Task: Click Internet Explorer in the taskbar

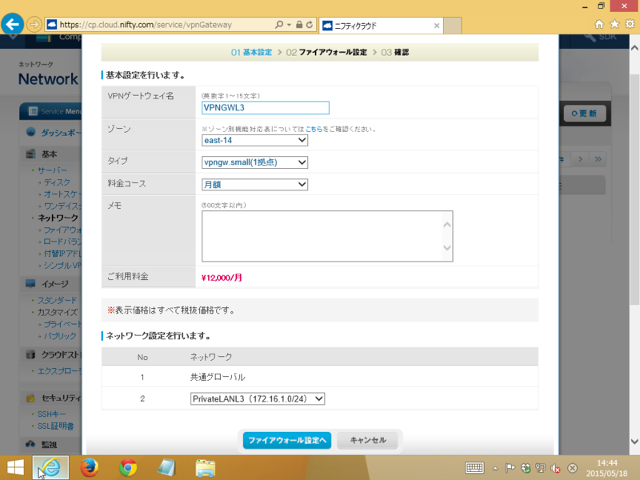Action: coord(50,468)
